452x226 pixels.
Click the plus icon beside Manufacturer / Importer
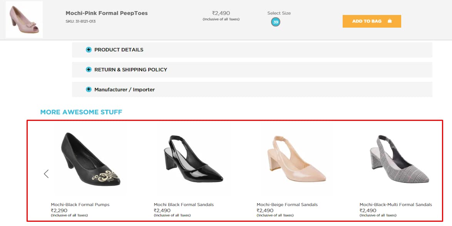[x=89, y=90]
